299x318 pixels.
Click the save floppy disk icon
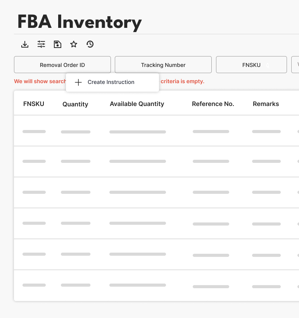[x=57, y=44]
